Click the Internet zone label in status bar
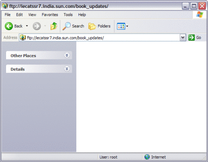Viewport: 208px width, 162px height. tap(159, 157)
